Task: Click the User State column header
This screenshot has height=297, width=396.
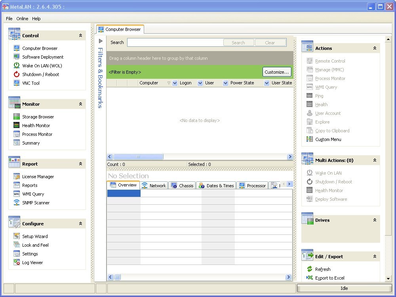Action: pos(281,83)
